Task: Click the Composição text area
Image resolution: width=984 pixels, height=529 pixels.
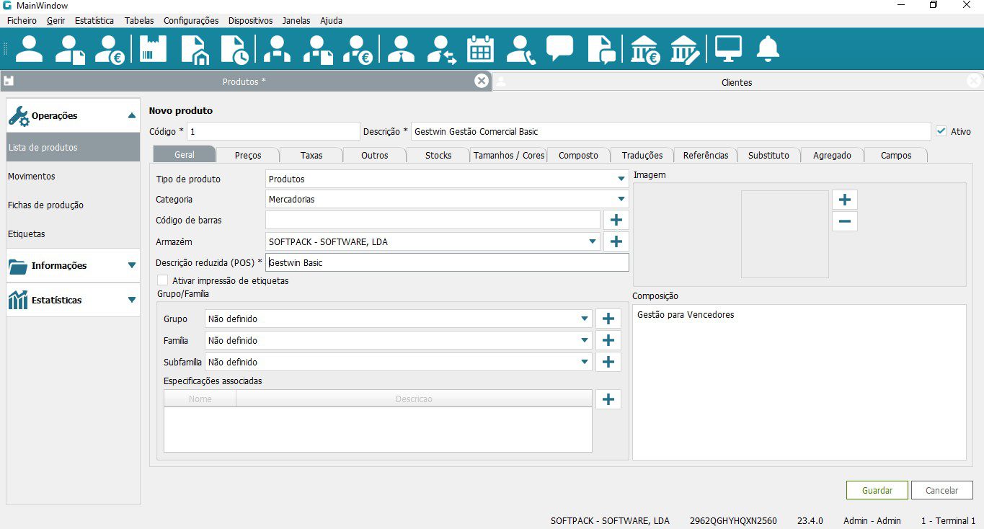Action: click(x=799, y=382)
